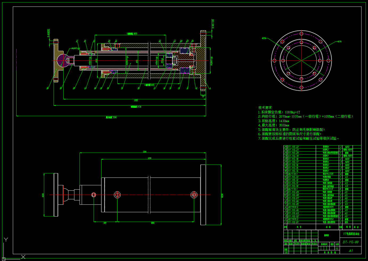Click the 3500 maximum height dimension
368x261 pixels.
(x=111, y=117)
